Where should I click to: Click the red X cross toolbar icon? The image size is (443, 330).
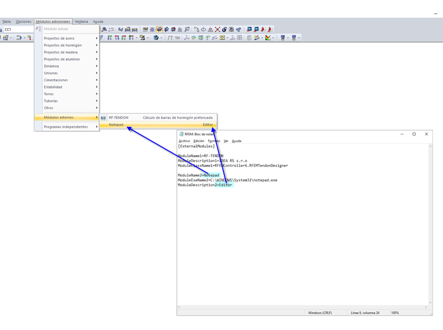click(217, 29)
